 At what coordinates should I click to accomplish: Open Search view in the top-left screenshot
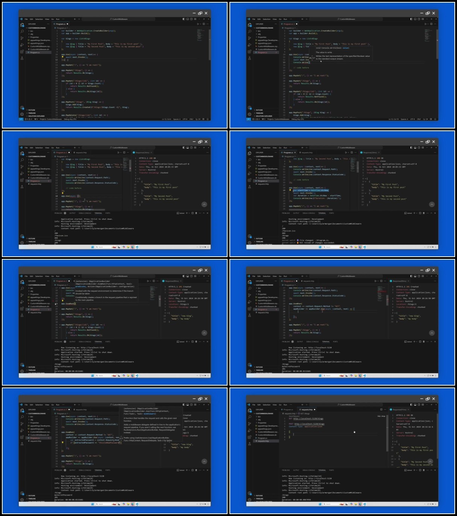(22, 31)
